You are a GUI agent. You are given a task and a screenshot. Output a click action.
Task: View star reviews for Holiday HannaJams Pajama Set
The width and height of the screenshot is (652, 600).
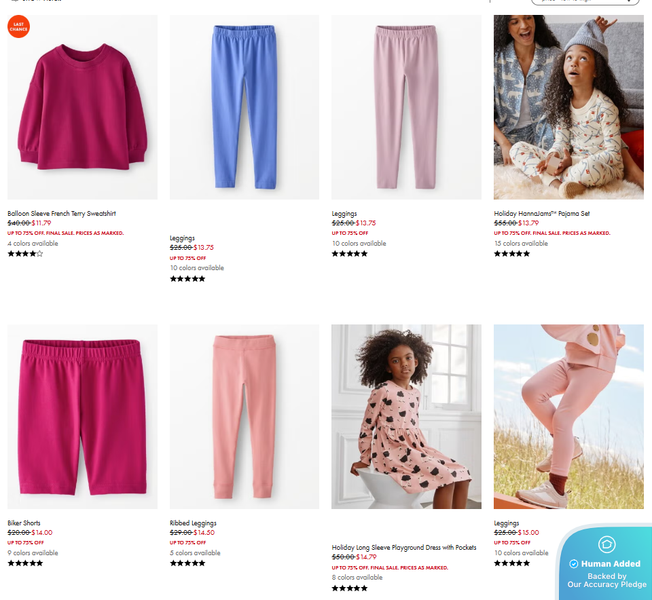click(511, 254)
